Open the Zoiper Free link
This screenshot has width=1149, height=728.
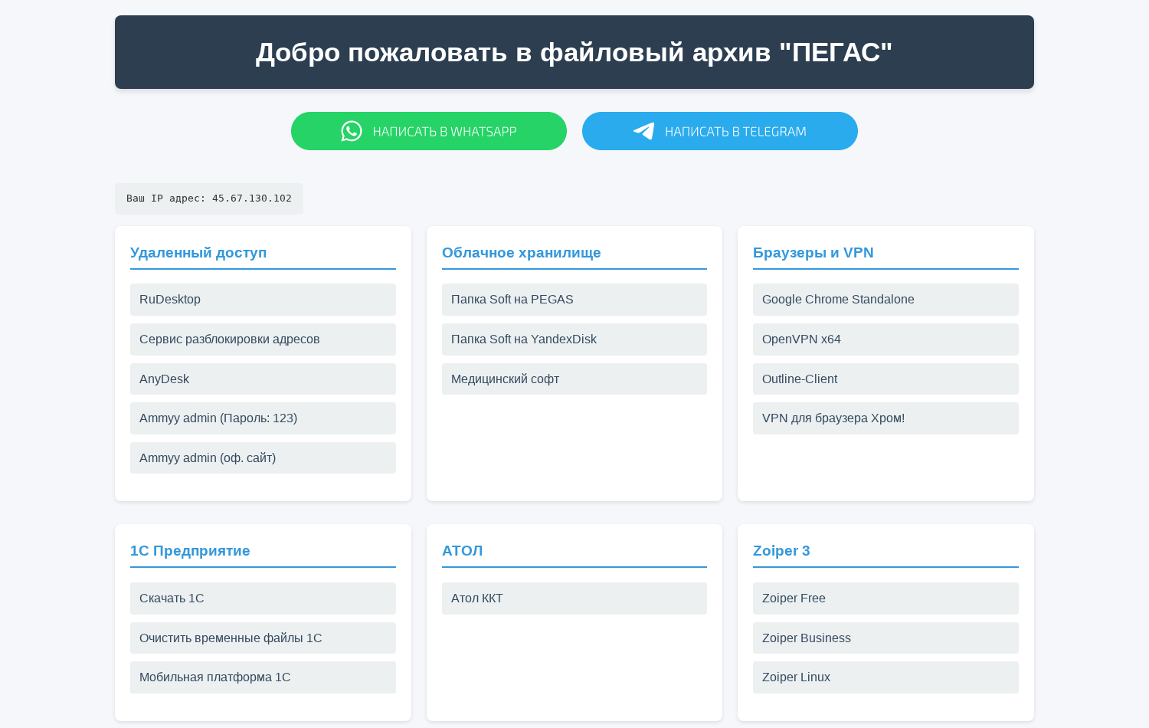885,598
